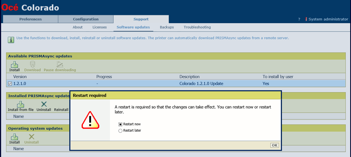Click the Description column header
Viewport: 351px width, 157px height.
(x=189, y=76)
